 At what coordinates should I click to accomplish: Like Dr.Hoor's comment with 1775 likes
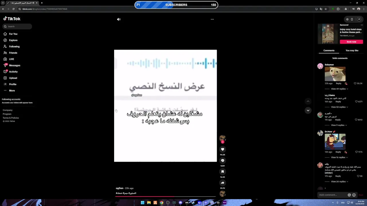[356, 152]
